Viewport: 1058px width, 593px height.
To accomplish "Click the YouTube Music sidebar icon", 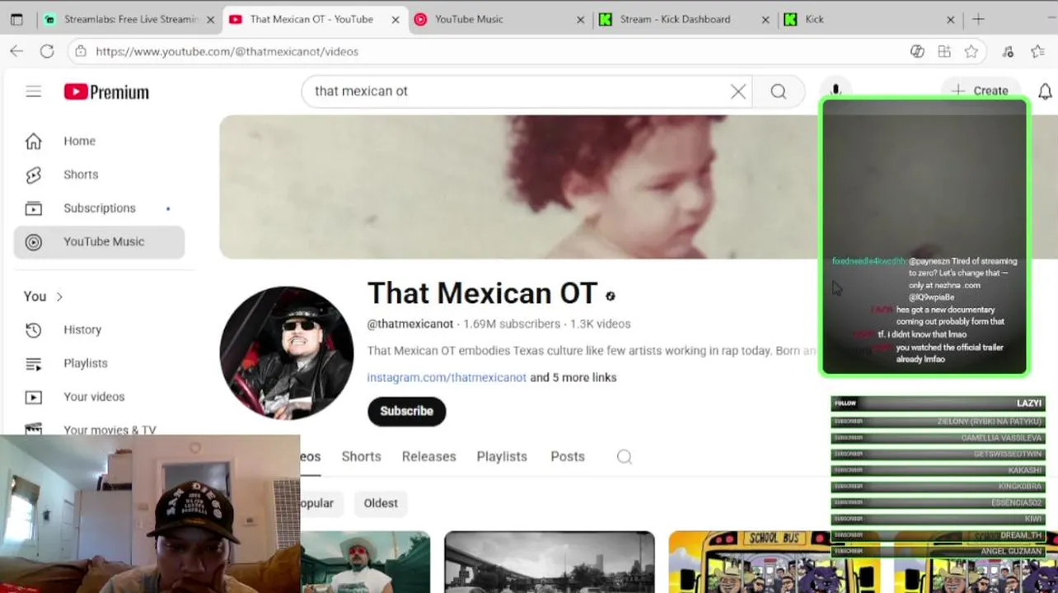I will pos(33,242).
